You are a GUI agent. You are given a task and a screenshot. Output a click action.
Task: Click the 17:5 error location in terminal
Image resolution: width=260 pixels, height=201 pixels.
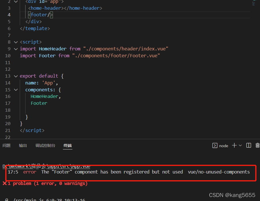point(13,172)
